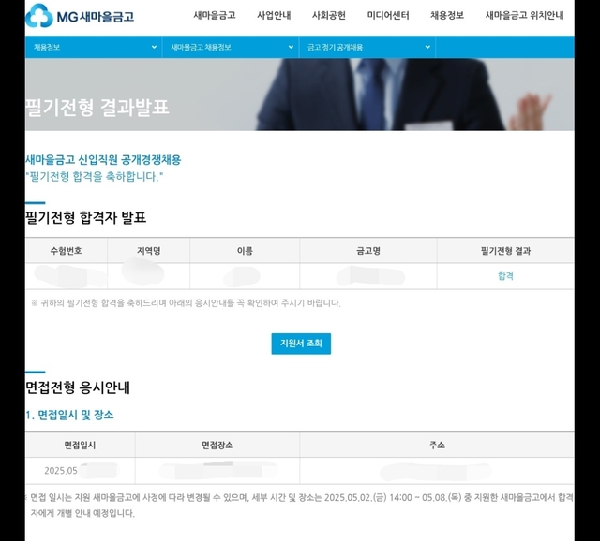This screenshot has height=541, width=600.
Task: Click the 면접일시 column header
Action: point(80,445)
